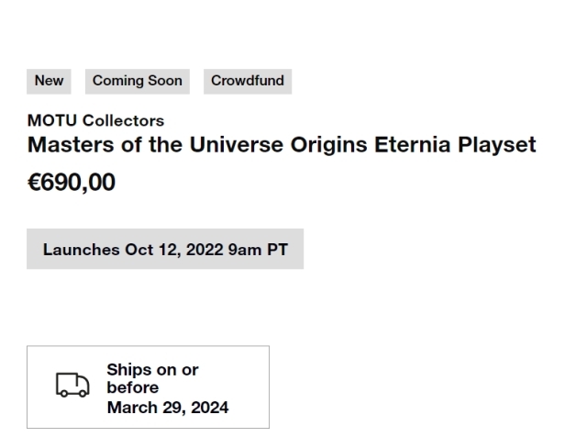This screenshot has height=448, width=587.
Task: Click the delivery truck icon
Action: (x=72, y=385)
